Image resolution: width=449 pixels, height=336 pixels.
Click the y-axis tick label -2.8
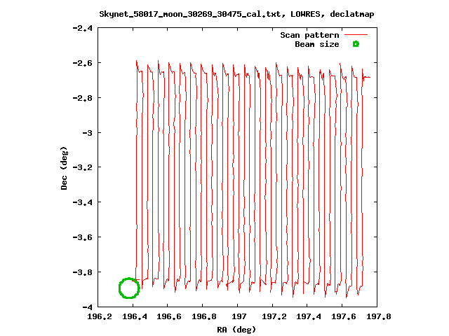[83, 98]
